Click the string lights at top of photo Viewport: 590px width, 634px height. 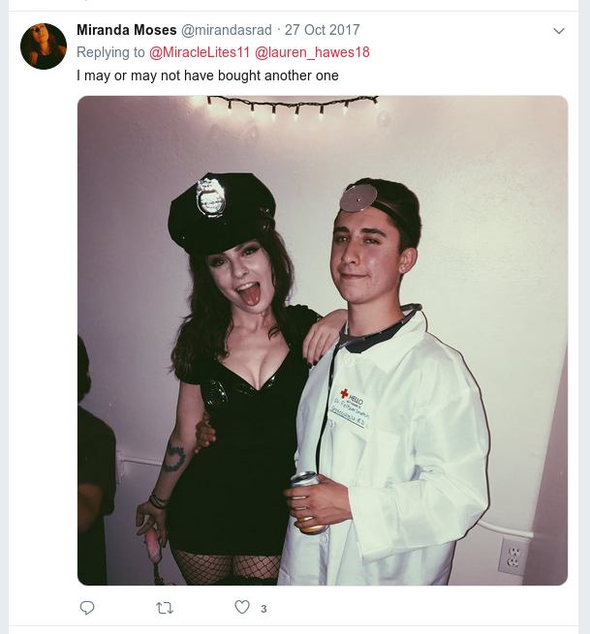pyautogui.click(x=293, y=106)
